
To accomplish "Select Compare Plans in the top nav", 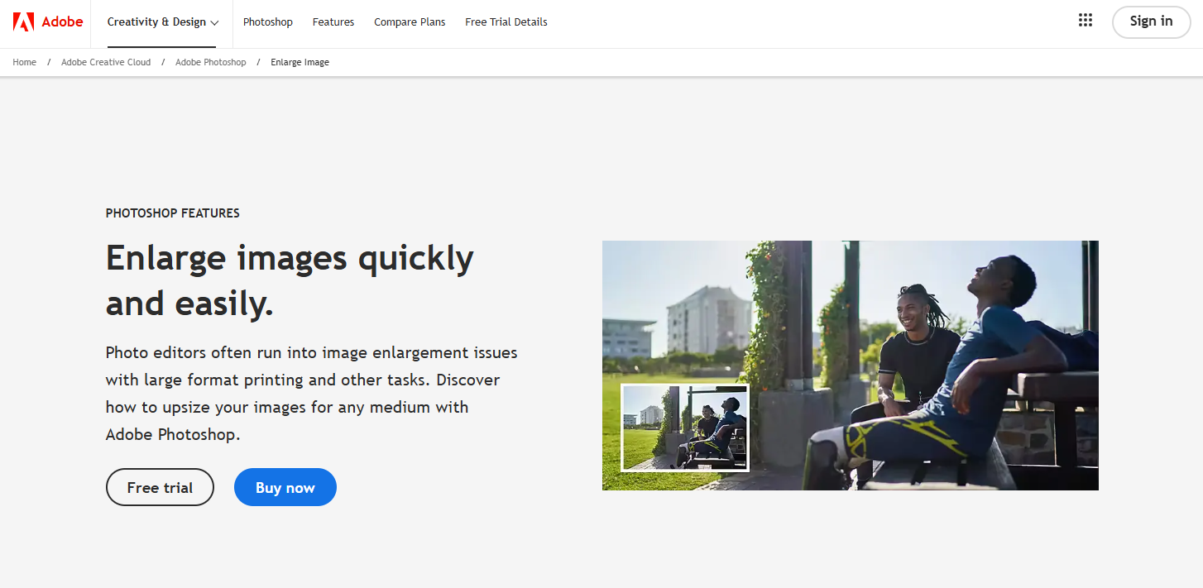I will (410, 22).
